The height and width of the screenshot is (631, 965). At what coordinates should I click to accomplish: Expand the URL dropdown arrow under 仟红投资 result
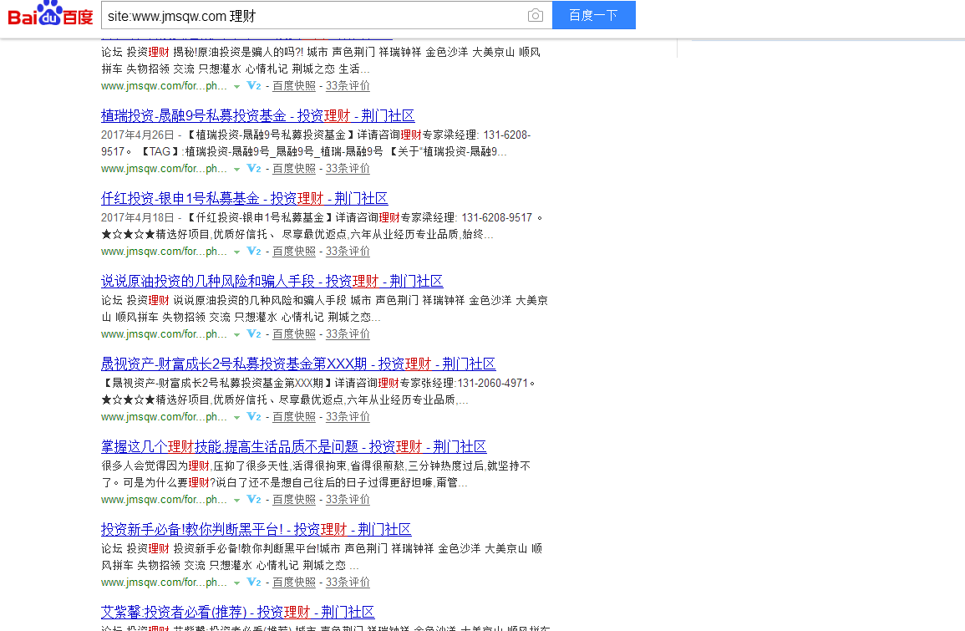(236, 251)
